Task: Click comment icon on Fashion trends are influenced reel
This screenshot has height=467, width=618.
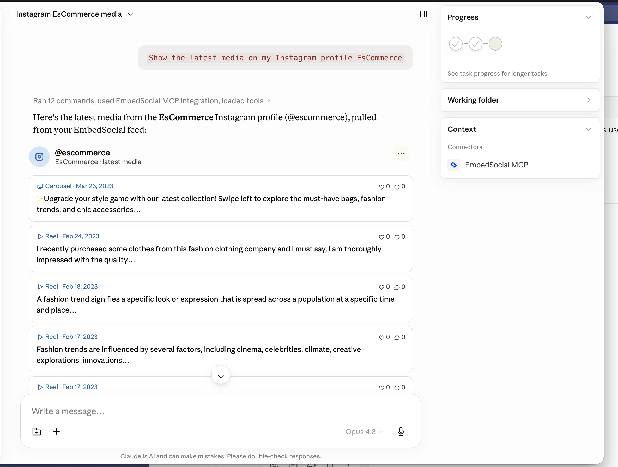Action: pyautogui.click(x=397, y=337)
